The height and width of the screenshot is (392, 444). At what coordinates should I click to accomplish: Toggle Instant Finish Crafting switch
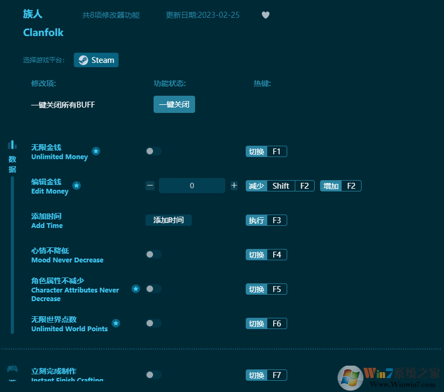pyautogui.click(x=154, y=375)
